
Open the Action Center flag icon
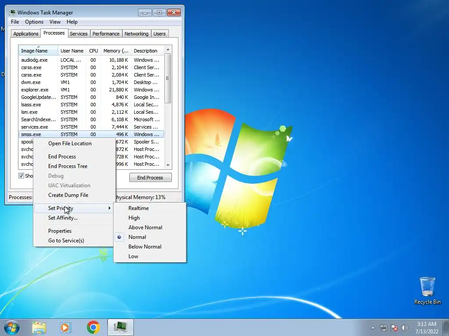point(394,328)
